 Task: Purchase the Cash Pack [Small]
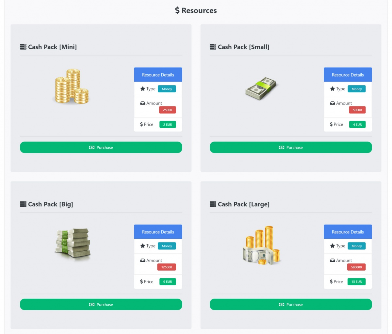291,148
